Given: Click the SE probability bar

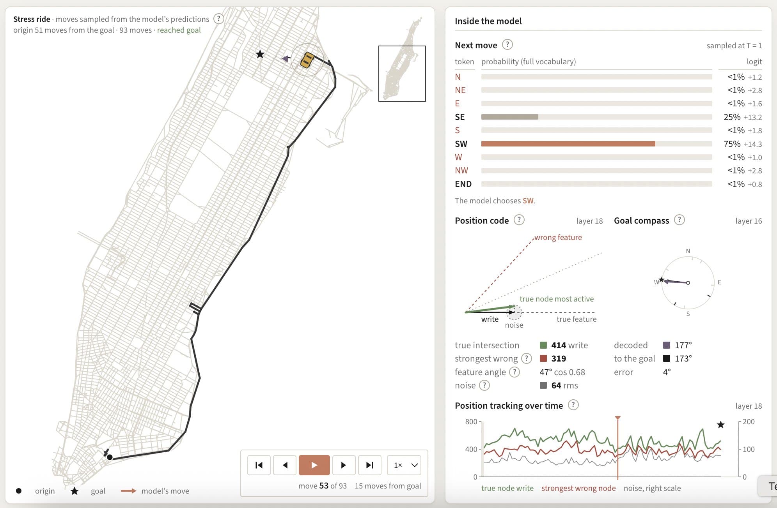Looking at the screenshot, I should tap(597, 117).
